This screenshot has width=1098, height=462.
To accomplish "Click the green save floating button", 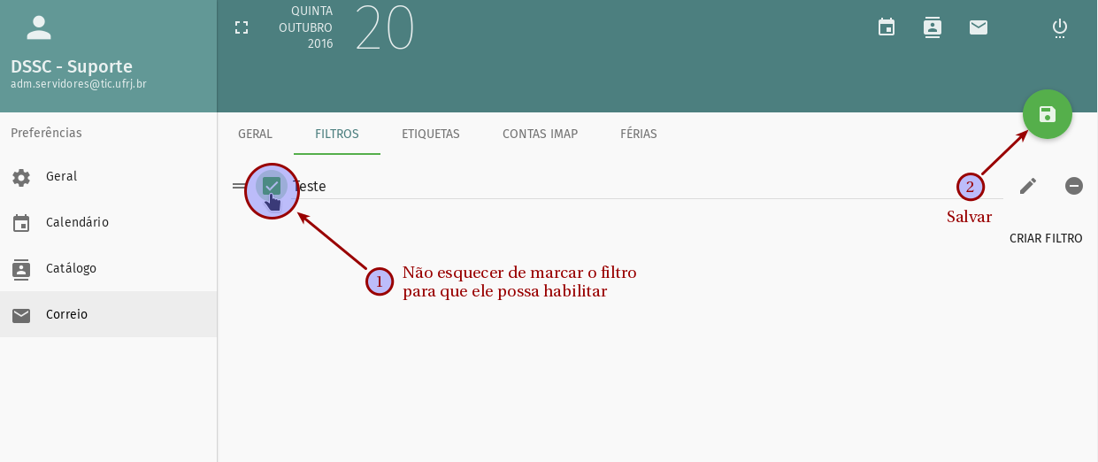I will pyautogui.click(x=1047, y=114).
